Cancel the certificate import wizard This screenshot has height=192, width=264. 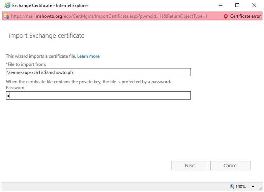coord(231,166)
